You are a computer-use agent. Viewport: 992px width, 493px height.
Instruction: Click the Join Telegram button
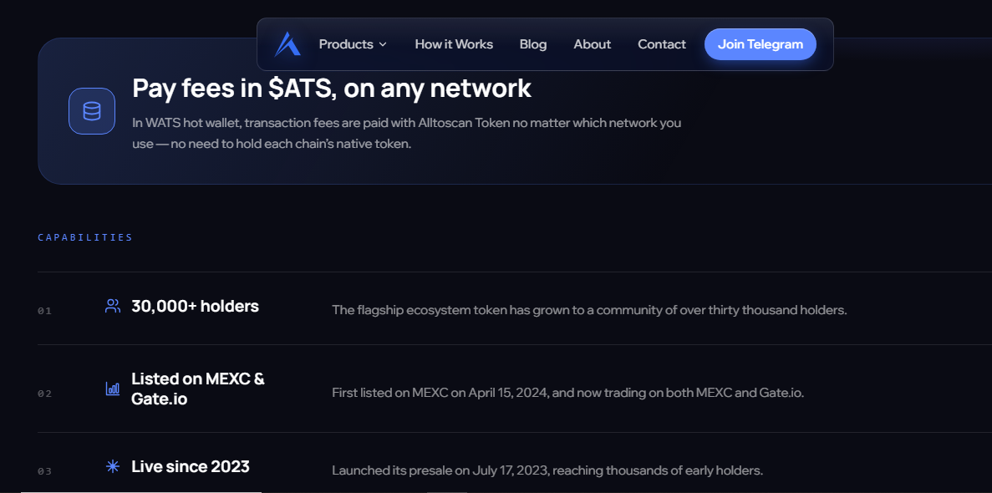click(761, 44)
